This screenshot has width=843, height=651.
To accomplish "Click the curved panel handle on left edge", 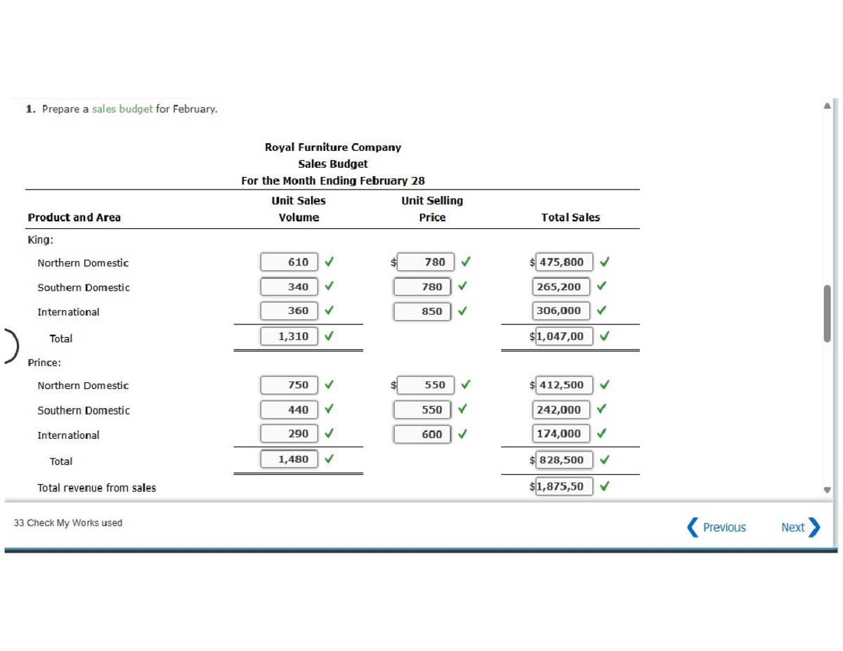I will tap(10, 343).
